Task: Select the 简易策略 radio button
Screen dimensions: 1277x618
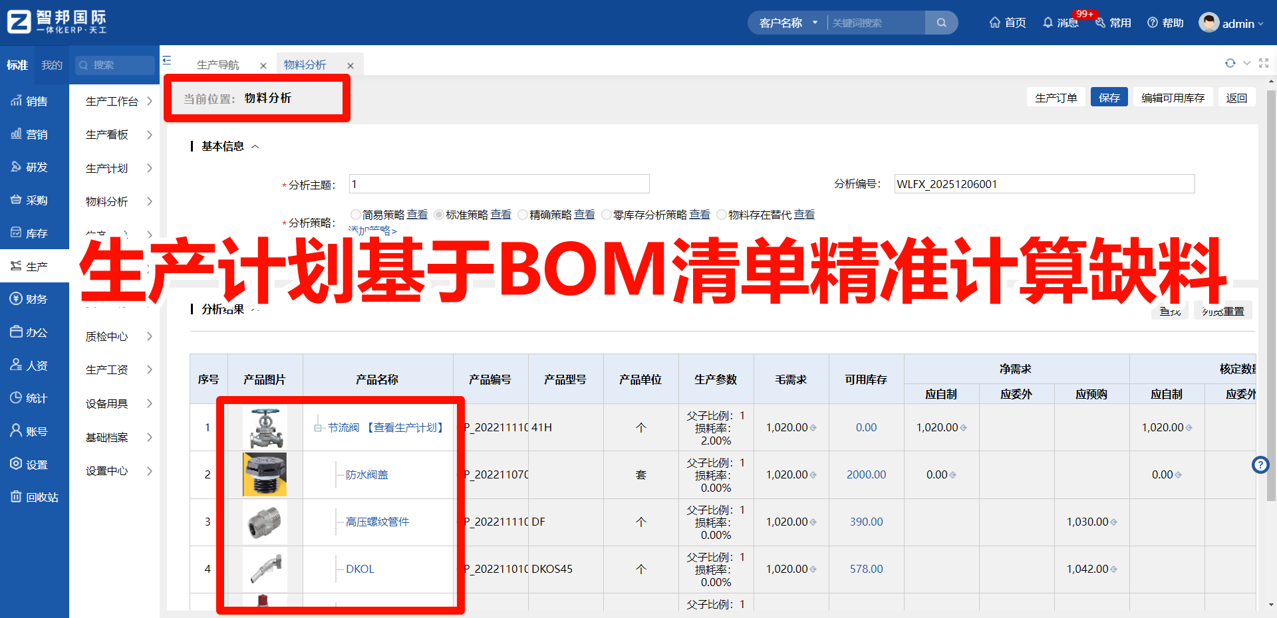Action: (x=356, y=215)
